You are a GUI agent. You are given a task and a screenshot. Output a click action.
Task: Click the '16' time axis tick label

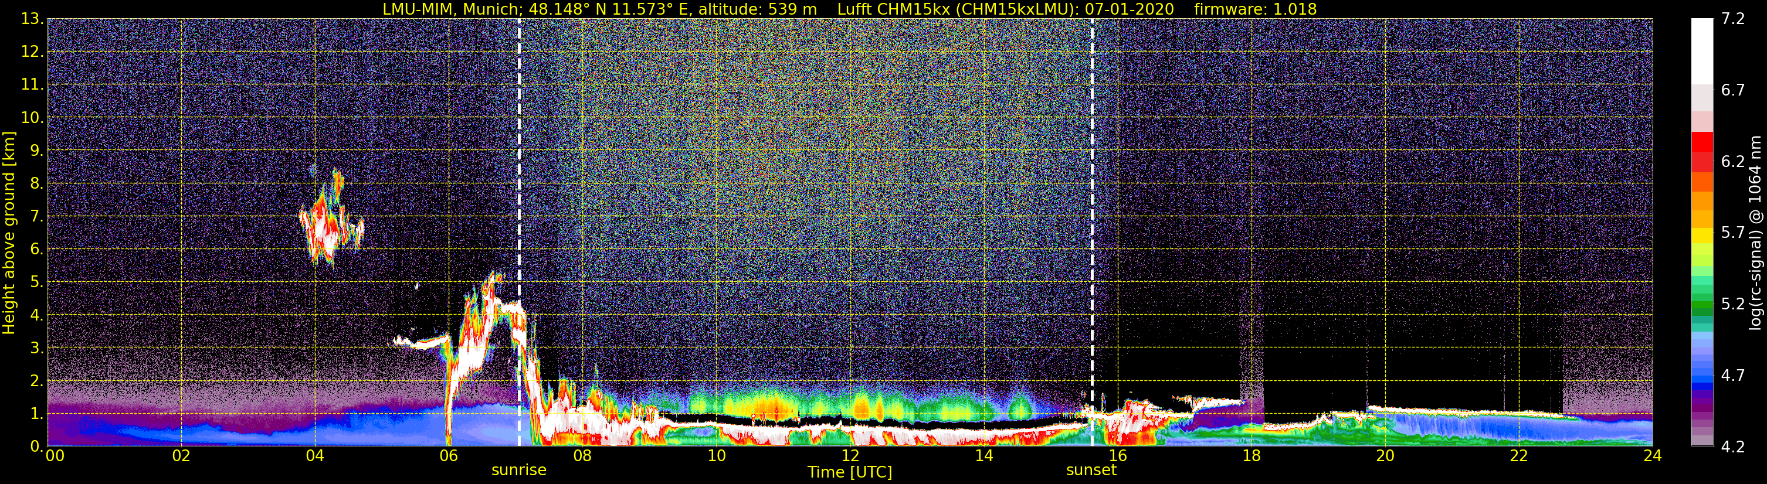pos(1117,456)
